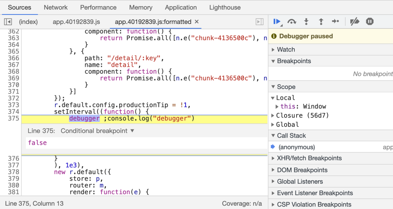Select the (anonymous) call stack frame
This screenshot has width=393, height=209.
297,147
